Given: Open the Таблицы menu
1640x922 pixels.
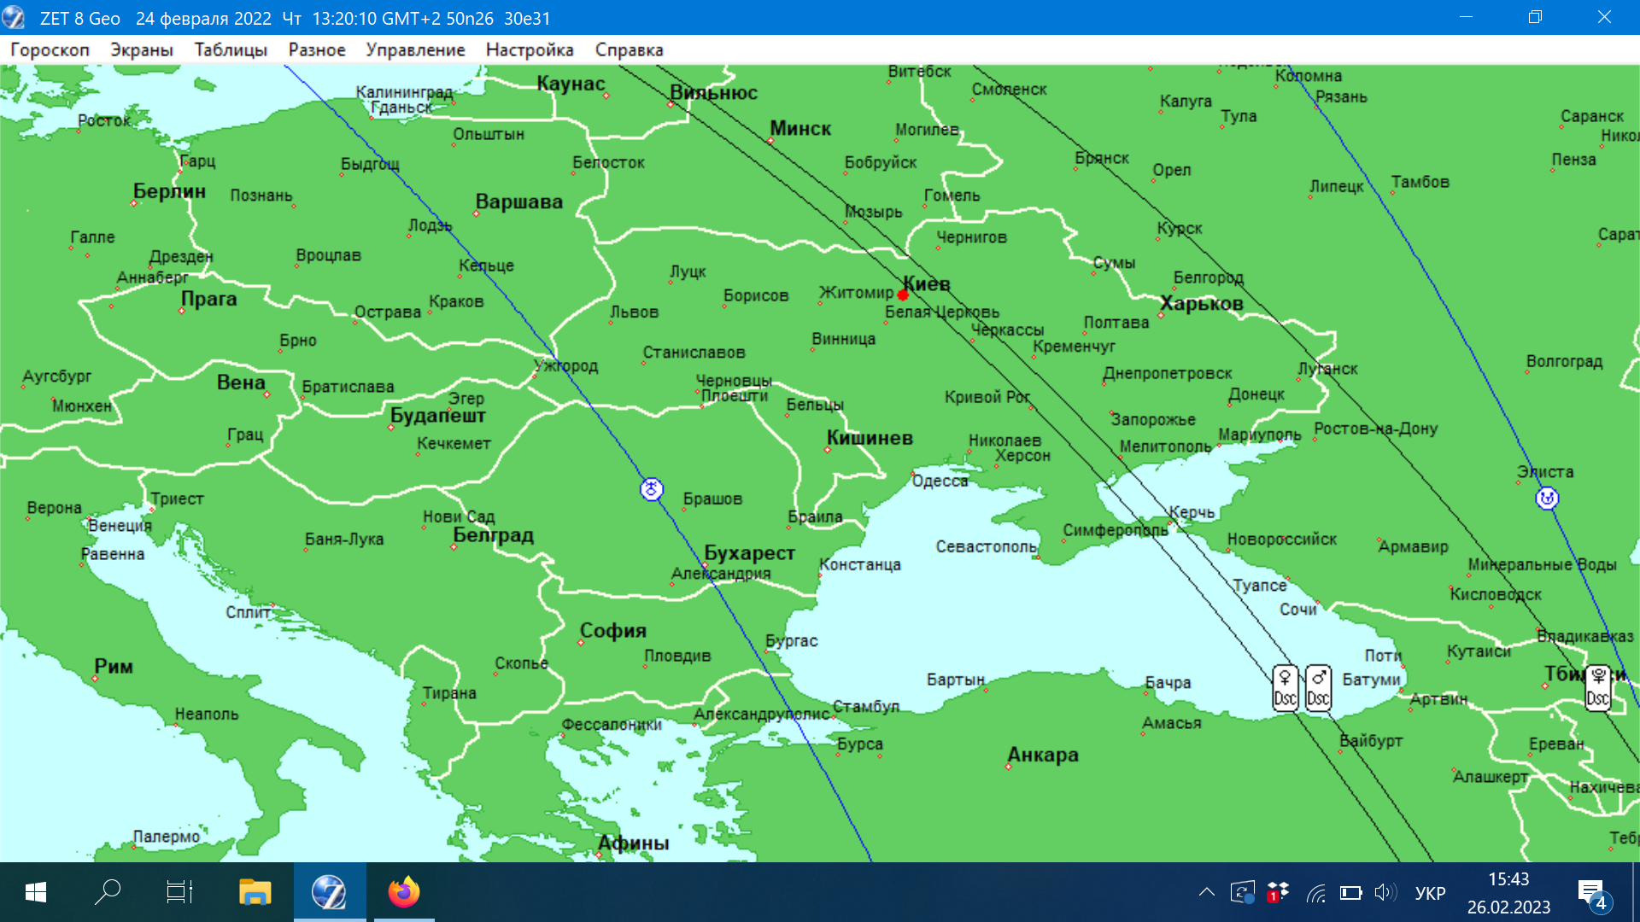Looking at the screenshot, I should point(231,50).
